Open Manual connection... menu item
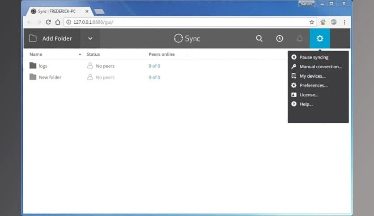Image resolution: width=374 pixels, height=216 pixels. [318, 66]
